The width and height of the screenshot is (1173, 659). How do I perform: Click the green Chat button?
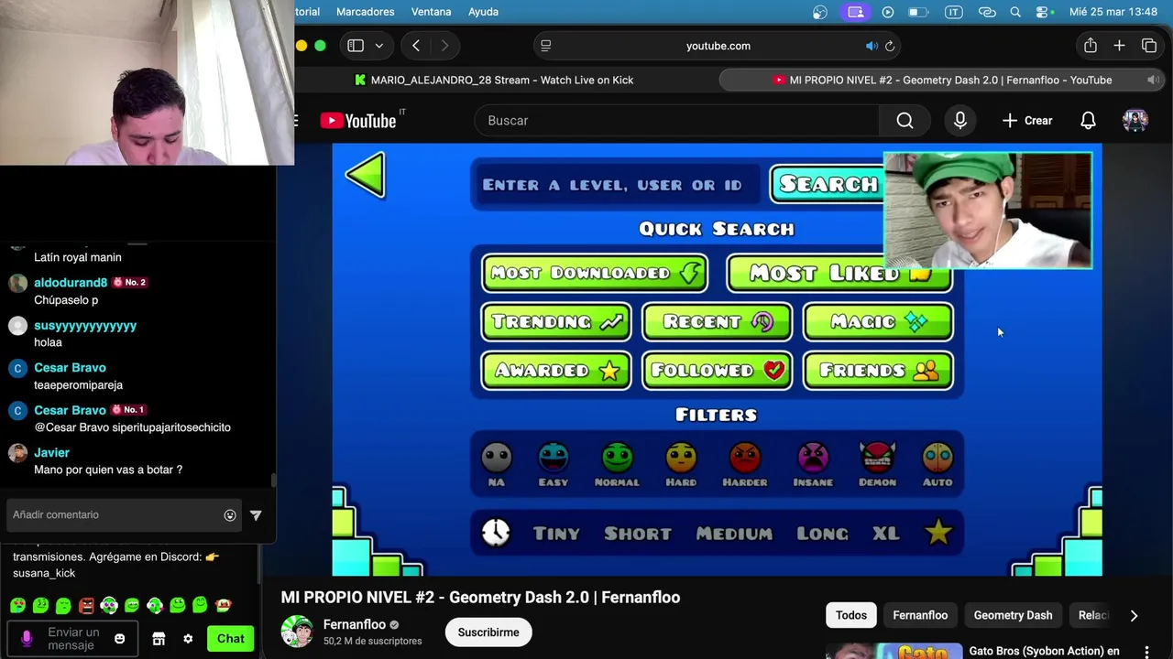230,639
